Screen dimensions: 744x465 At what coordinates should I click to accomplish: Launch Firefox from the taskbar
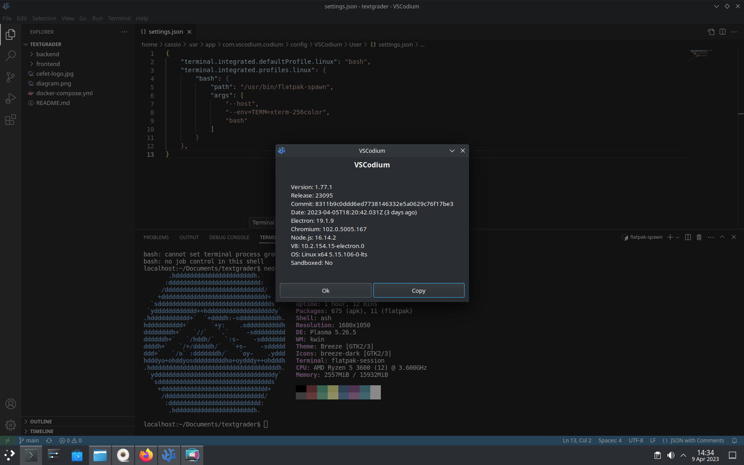pos(146,455)
